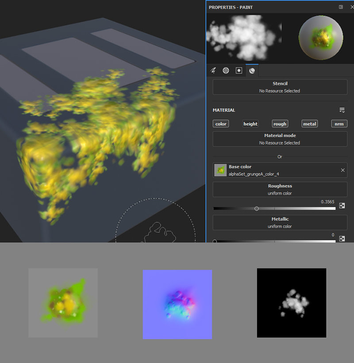Open the Stencil resource selector
The image size is (354, 363).
coord(280,87)
